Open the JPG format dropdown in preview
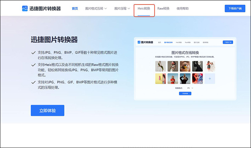The image size is (251, 148). (x=190, y=88)
